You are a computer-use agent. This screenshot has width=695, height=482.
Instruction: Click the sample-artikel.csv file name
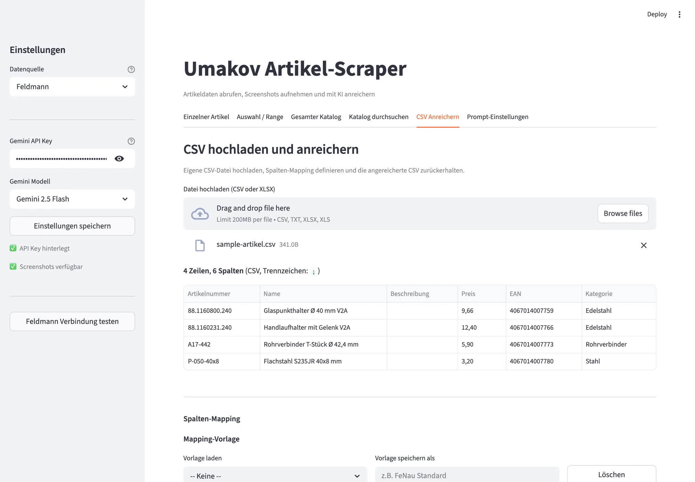tap(246, 244)
